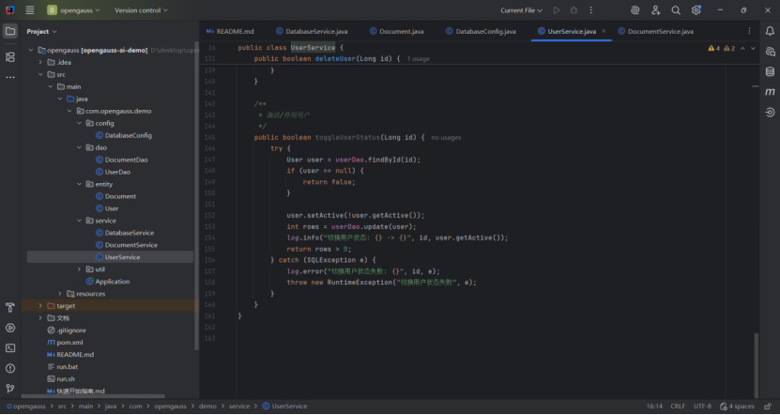The image size is (780, 415).
Task: Open Code With Me add-user icon
Action: pos(656,10)
